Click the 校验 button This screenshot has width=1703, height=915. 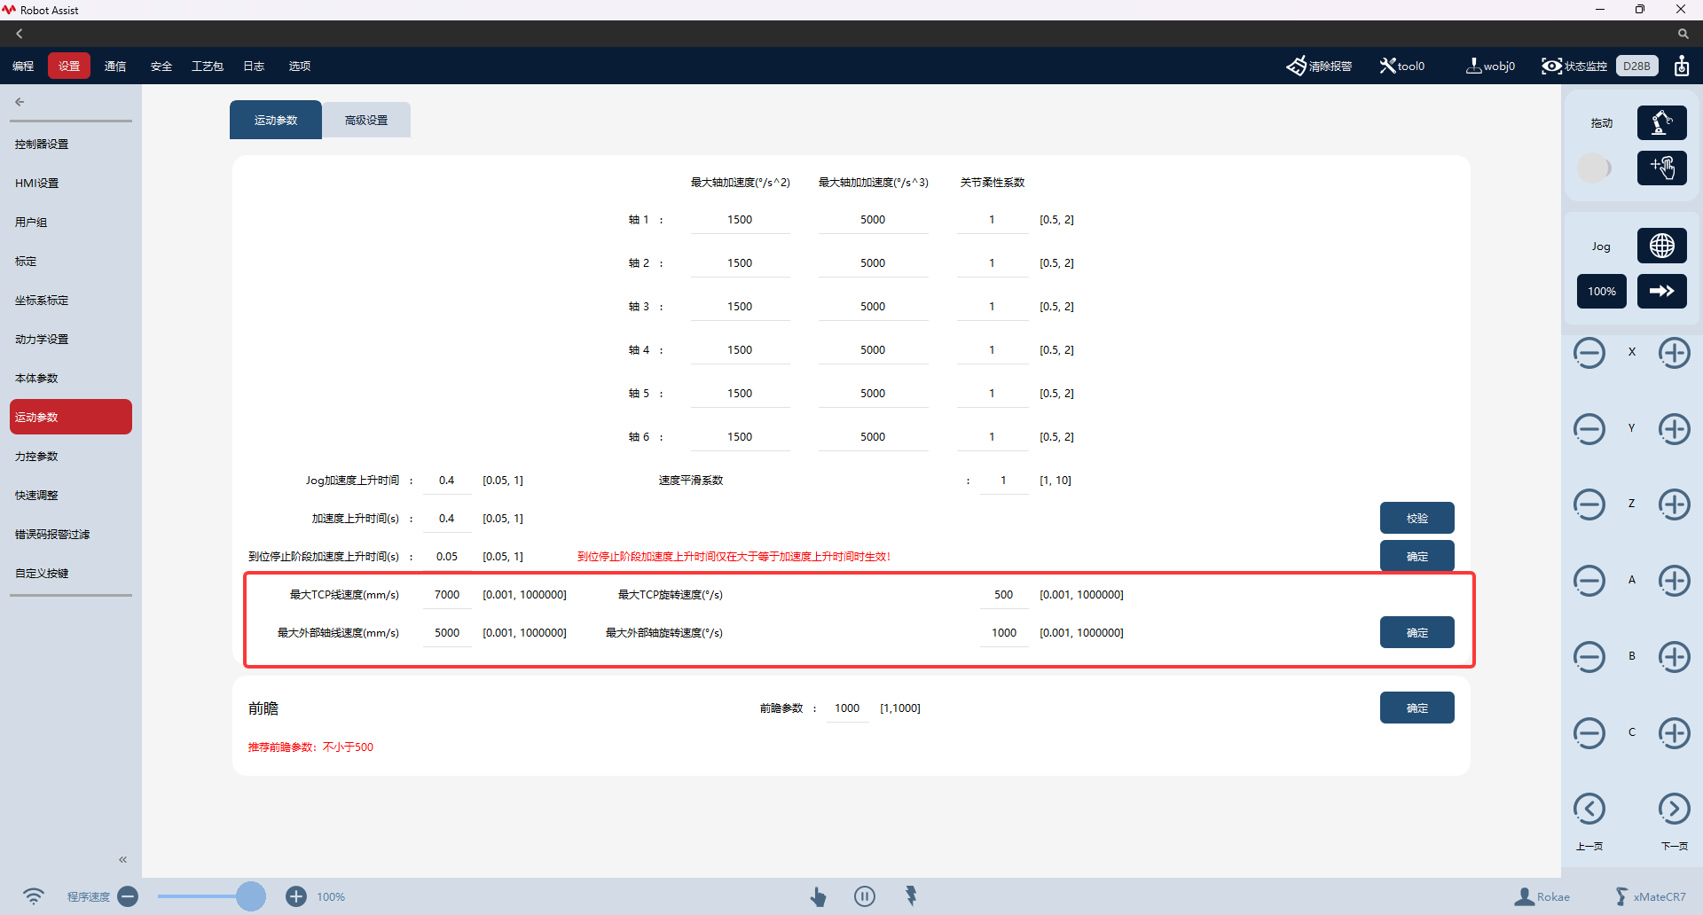click(1417, 519)
